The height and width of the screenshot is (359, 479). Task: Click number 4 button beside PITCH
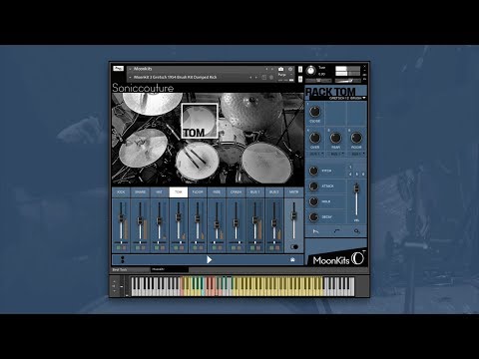(x=350, y=174)
